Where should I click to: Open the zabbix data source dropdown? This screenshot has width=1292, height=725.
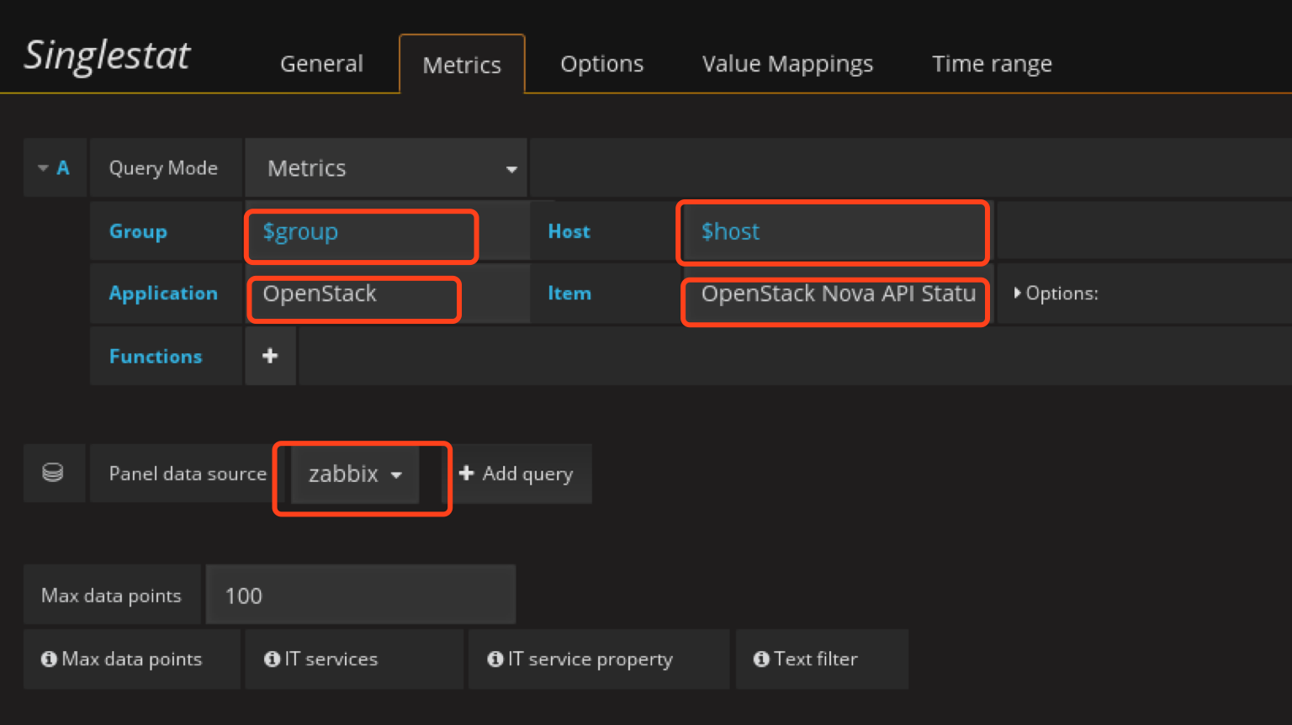point(355,474)
